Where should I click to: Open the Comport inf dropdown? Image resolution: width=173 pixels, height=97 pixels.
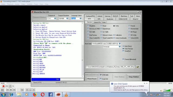pyautogui.click(x=55, y=19)
